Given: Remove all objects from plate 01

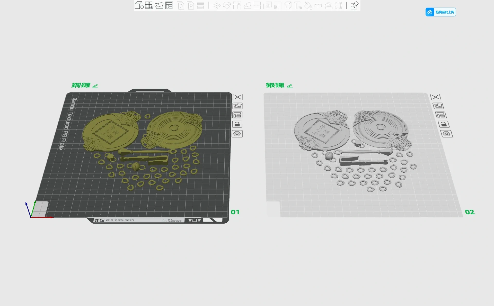Looking at the screenshot, I should pos(237,97).
